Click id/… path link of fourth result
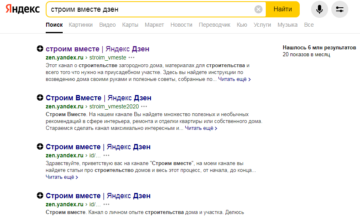The width and height of the screenshot is (360, 216). (x=95, y=204)
